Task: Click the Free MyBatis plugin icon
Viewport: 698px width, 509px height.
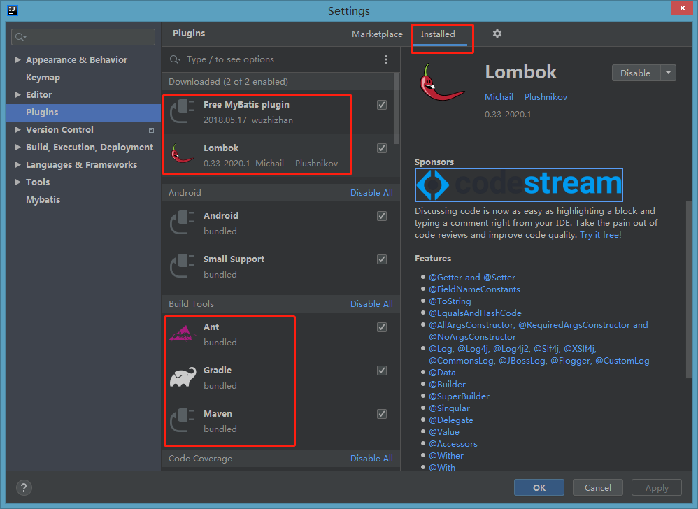Action: (x=183, y=111)
